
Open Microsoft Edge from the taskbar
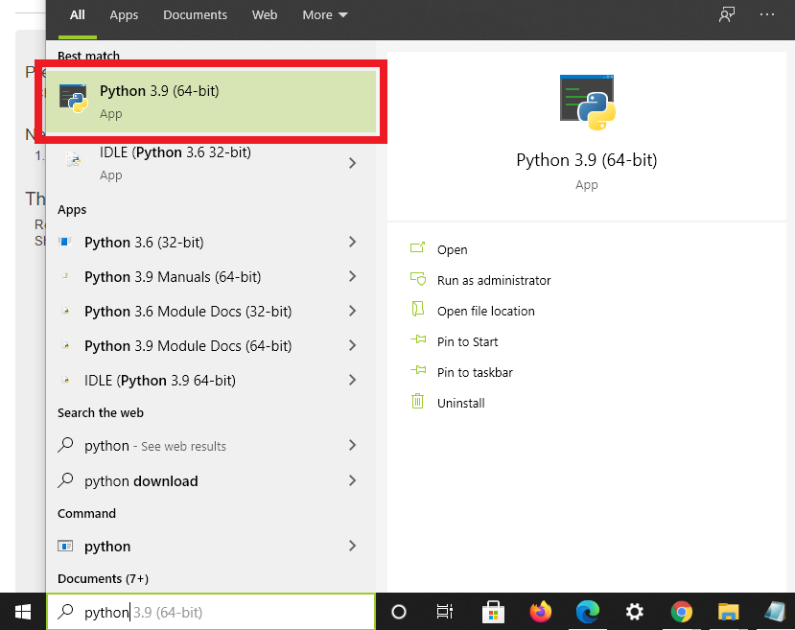click(x=588, y=612)
